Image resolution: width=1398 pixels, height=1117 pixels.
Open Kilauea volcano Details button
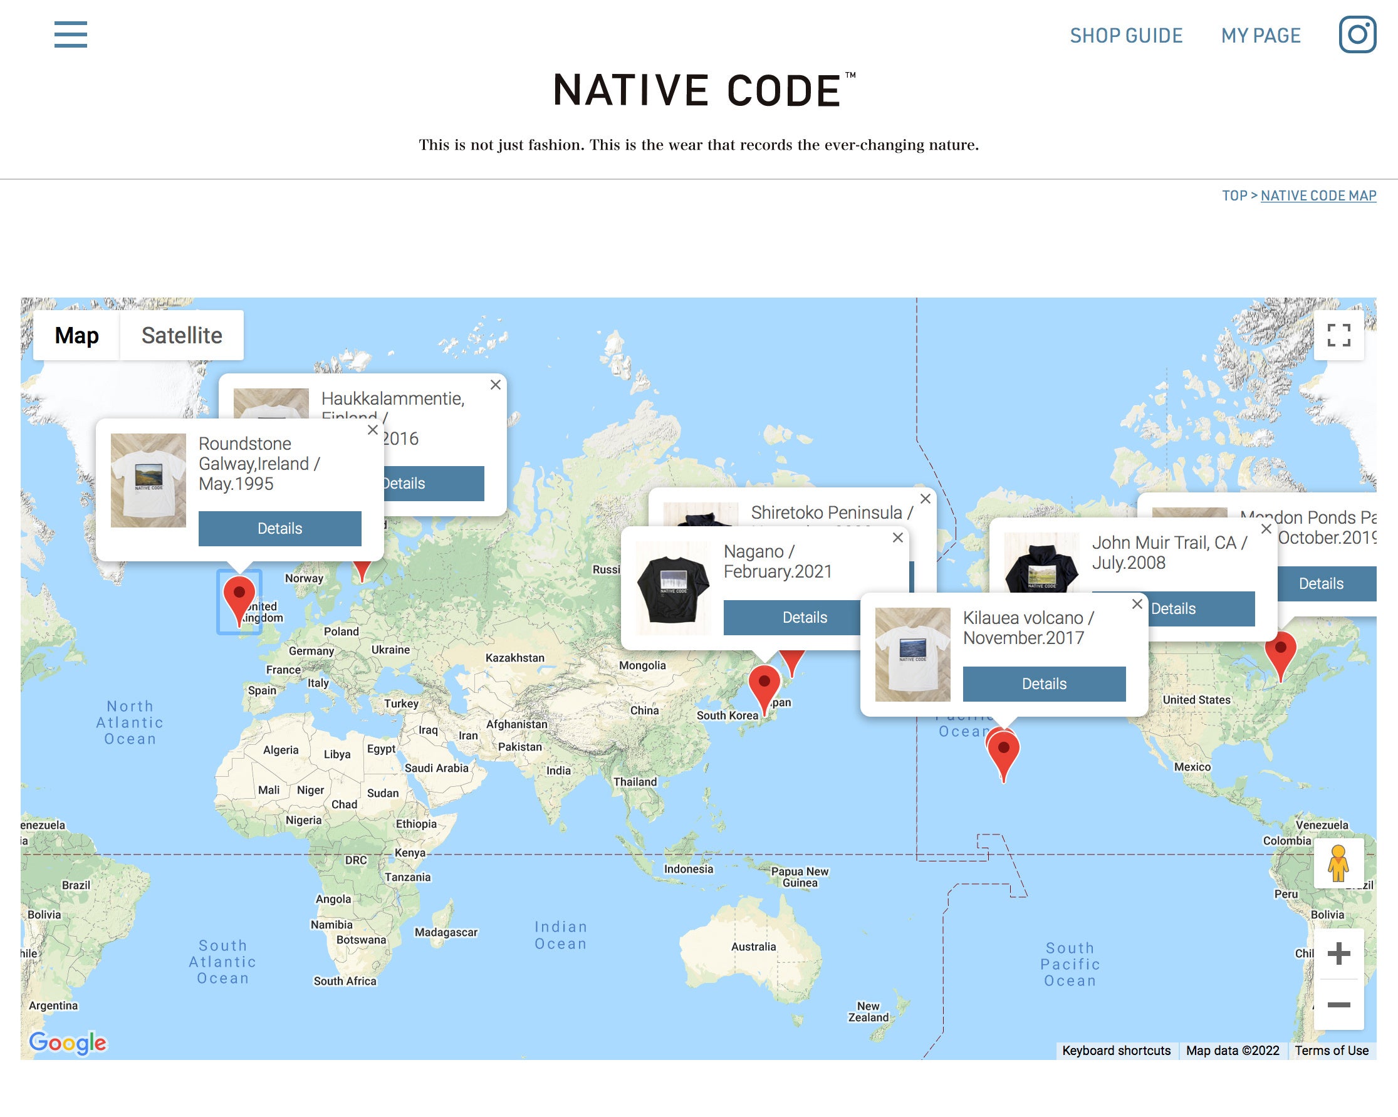tap(1043, 684)
